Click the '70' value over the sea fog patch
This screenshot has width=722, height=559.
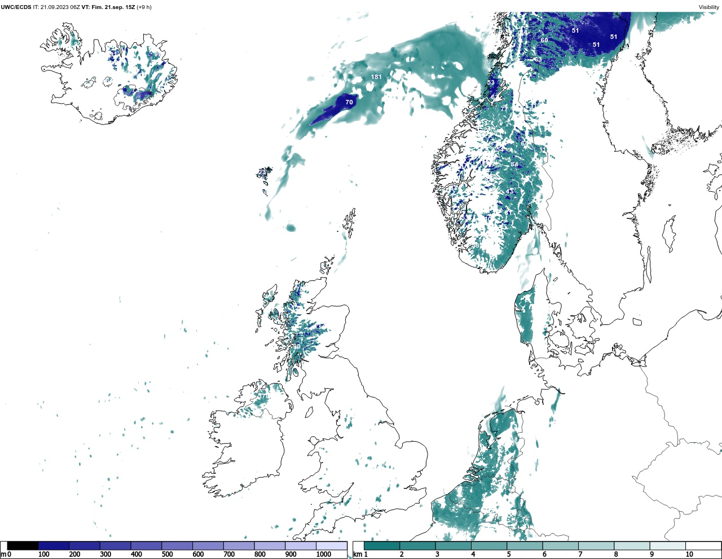[x=349, y=102]
